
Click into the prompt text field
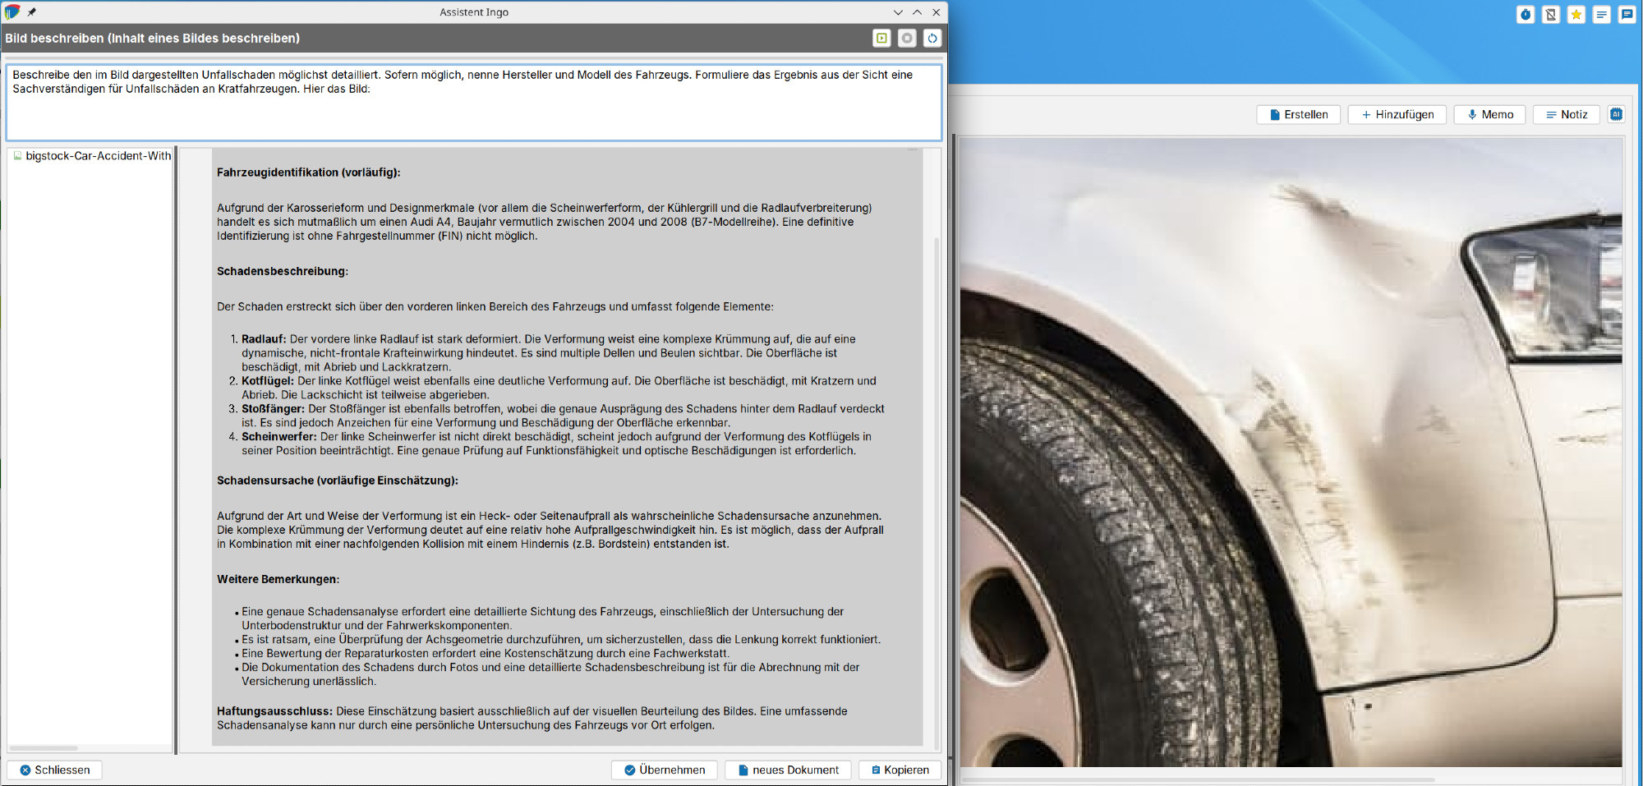[473, 111]
